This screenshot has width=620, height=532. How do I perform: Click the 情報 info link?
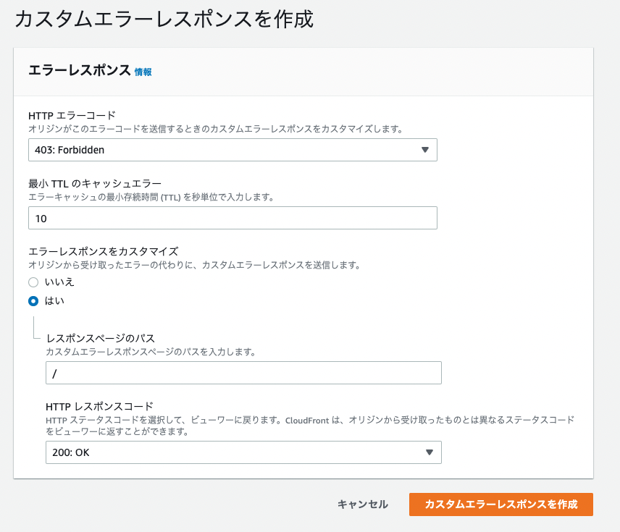(143, 72)
